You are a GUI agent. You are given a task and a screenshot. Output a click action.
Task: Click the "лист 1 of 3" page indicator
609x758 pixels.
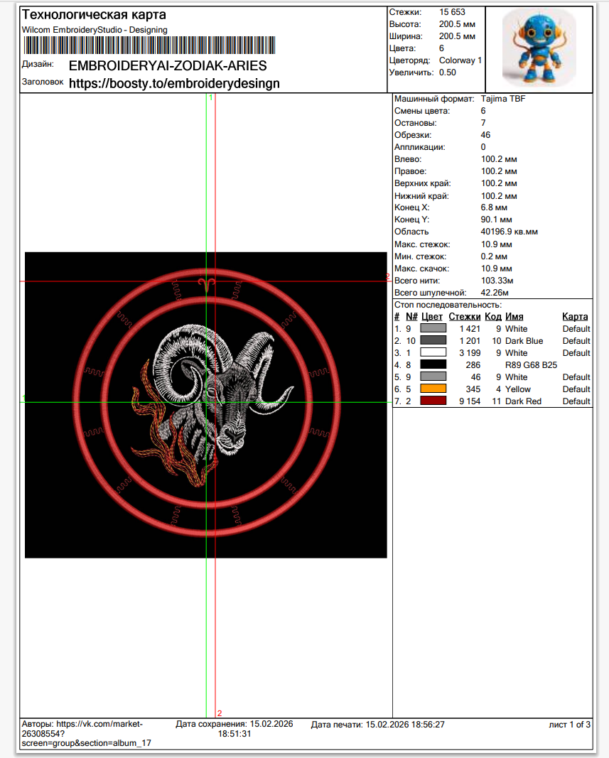coord(569,725)
